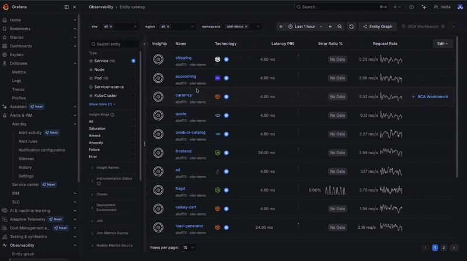The image size is (467, 261).
Task: Click the Go icon in product-catalog row
Action: pos(218,134)
